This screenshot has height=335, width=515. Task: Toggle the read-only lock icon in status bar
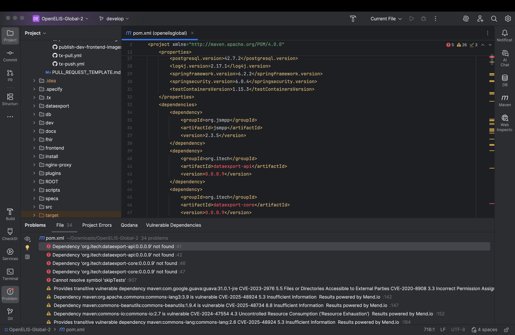point(506,330)
